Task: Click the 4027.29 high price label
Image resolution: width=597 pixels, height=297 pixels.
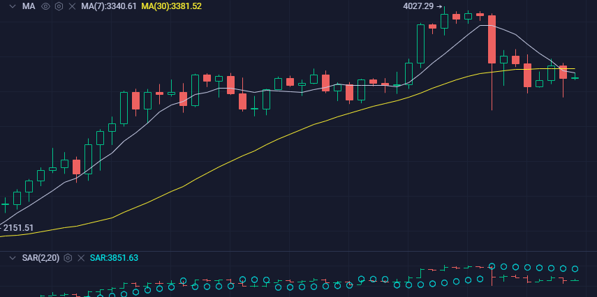Action: point(418,6)
